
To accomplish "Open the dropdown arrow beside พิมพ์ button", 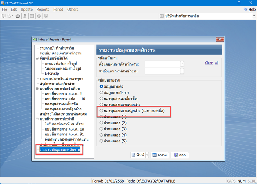I will pyautogui.click(x=147, y=155).
